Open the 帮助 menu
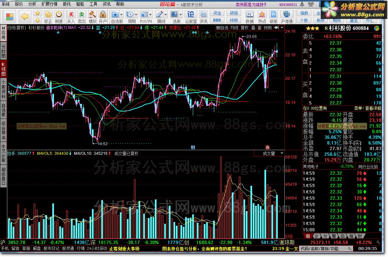This screenshot has width=388, height=257. (x=120, y=4)
